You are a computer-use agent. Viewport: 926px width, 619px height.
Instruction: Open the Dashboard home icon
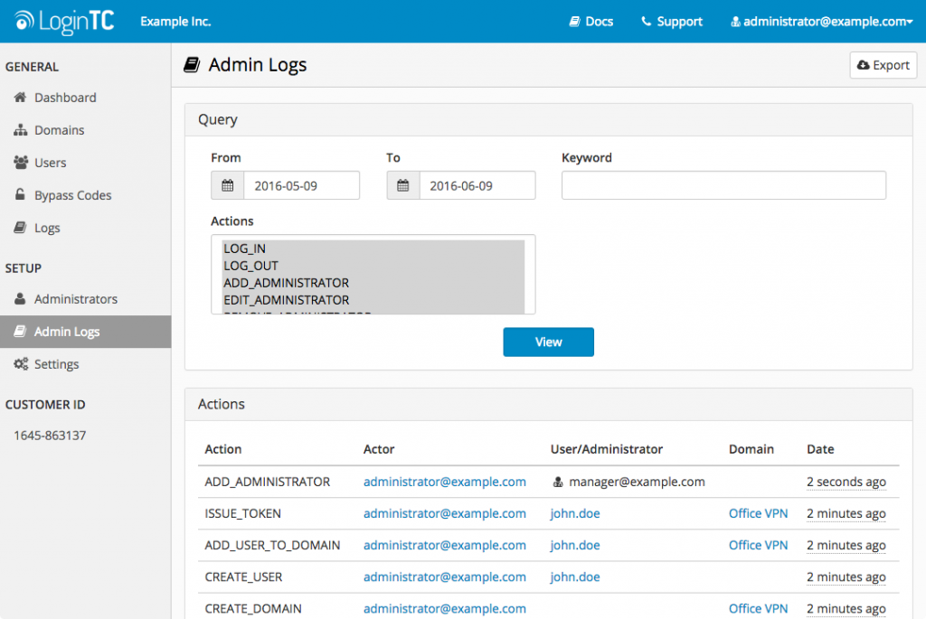point(20,98)
